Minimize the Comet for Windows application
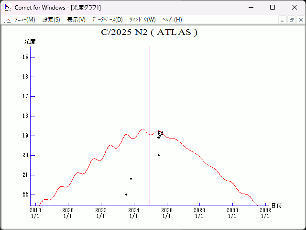Screen dimensions: 306x230 pos(251,7)
